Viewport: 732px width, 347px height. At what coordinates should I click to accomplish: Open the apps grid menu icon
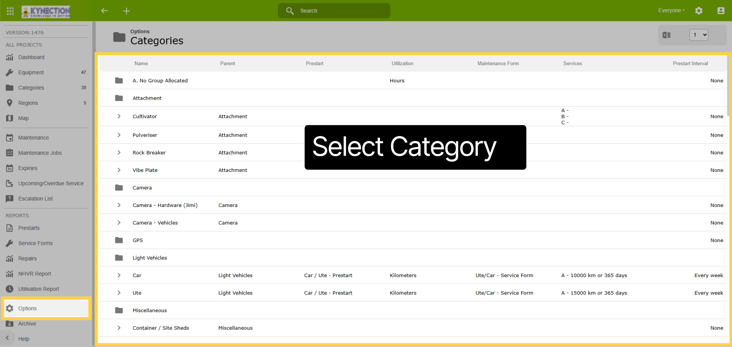[10, 11]
